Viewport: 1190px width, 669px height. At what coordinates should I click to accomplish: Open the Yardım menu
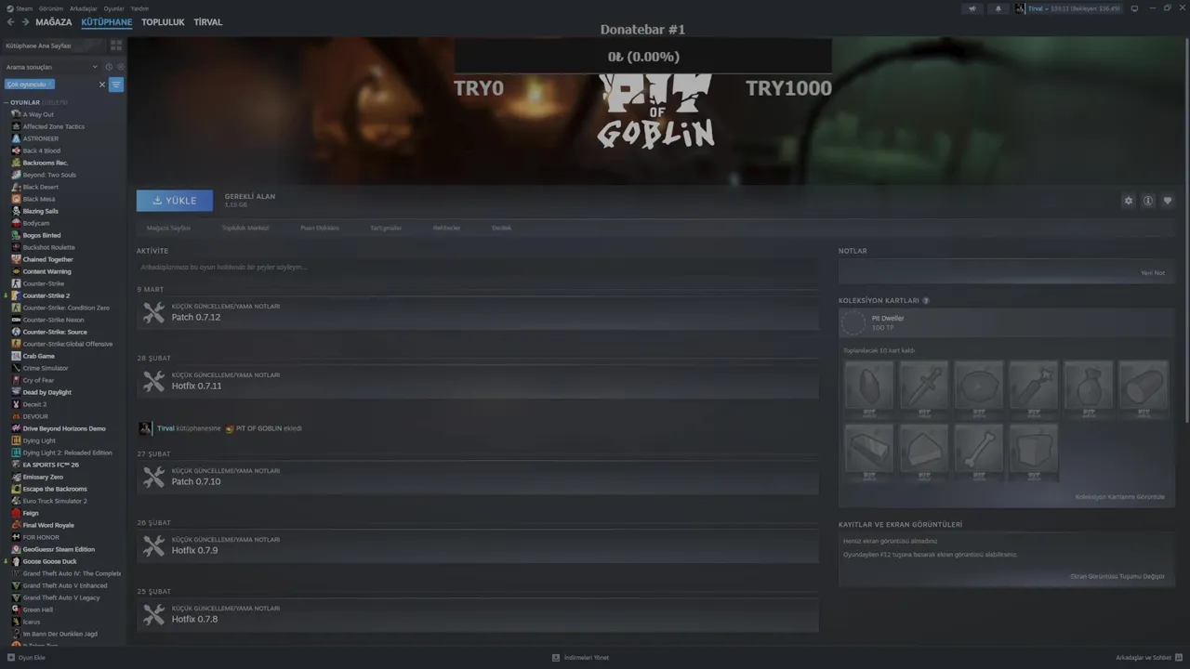click(139, 8)
